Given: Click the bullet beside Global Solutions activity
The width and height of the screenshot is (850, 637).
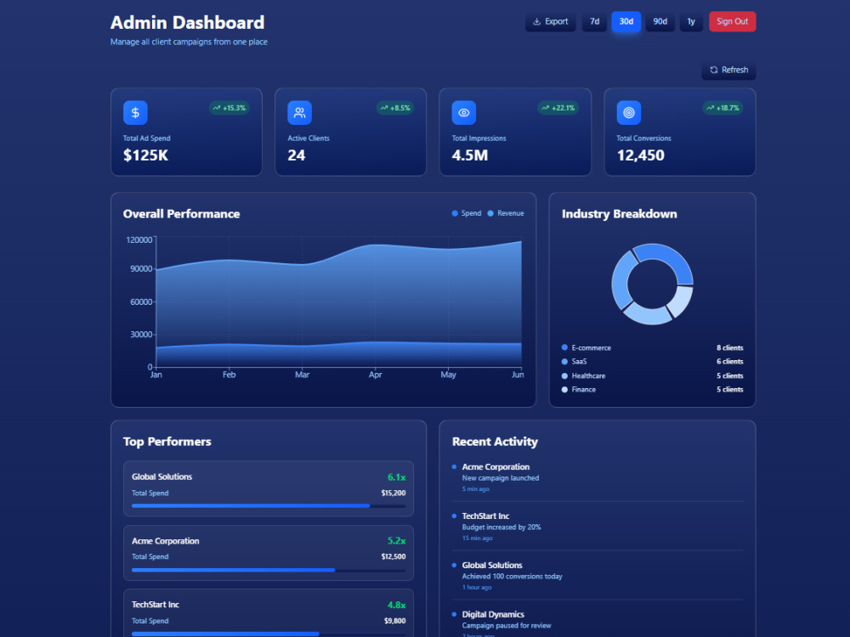Looking at the screenshot, I should (454, 565).
